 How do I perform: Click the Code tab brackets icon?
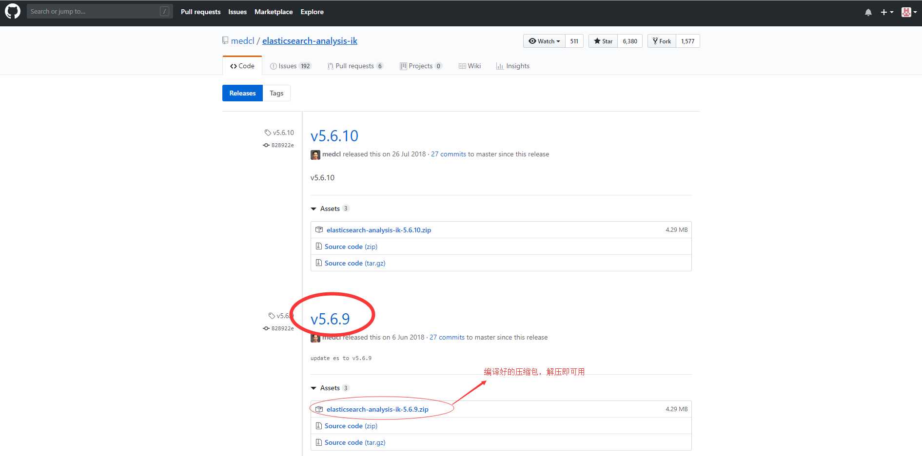(234, 66)
